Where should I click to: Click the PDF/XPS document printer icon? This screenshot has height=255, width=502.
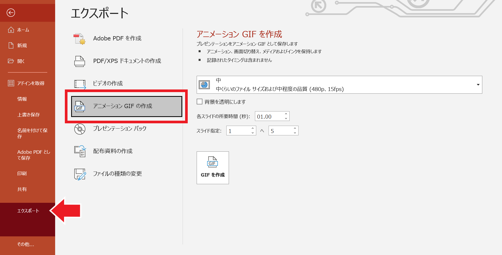coord(79,61)
